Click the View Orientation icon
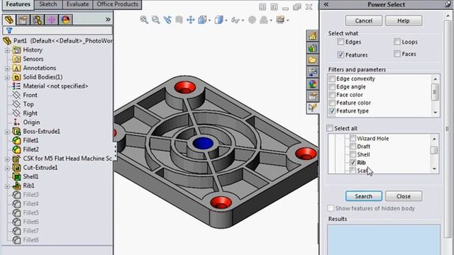454x255 pixels. 202,20
